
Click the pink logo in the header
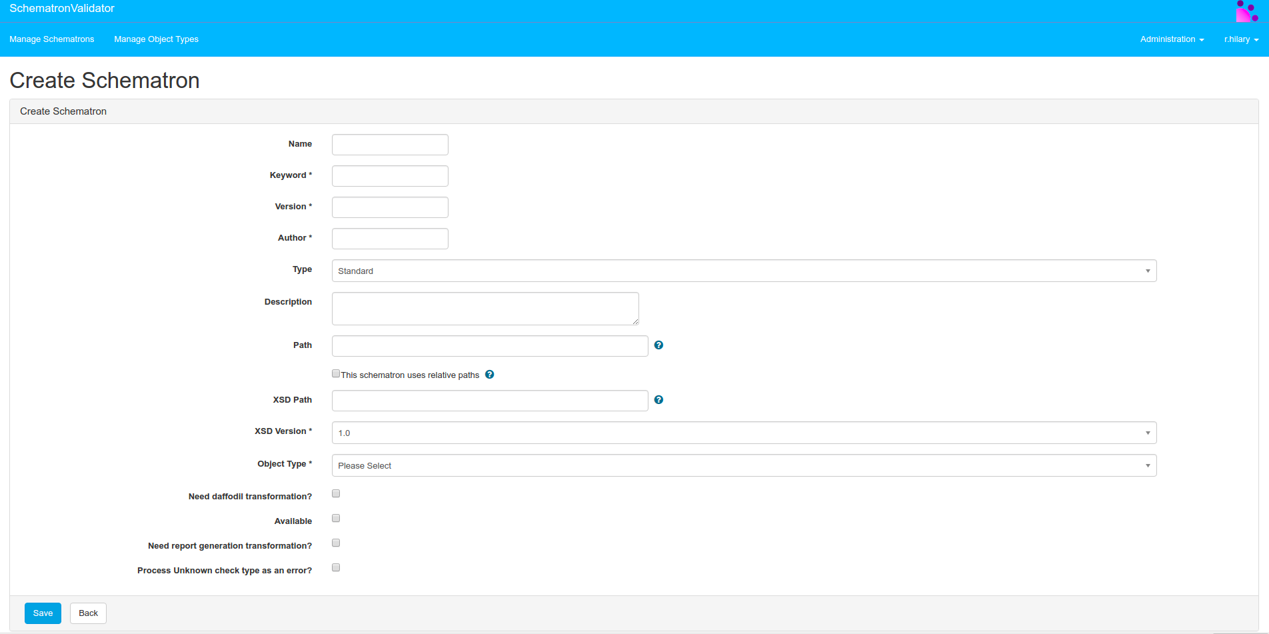pos(1246,11)
